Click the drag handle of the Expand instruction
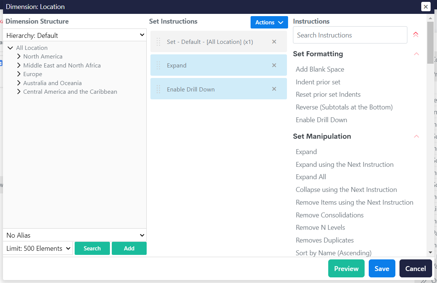 [x=158, y=65]
